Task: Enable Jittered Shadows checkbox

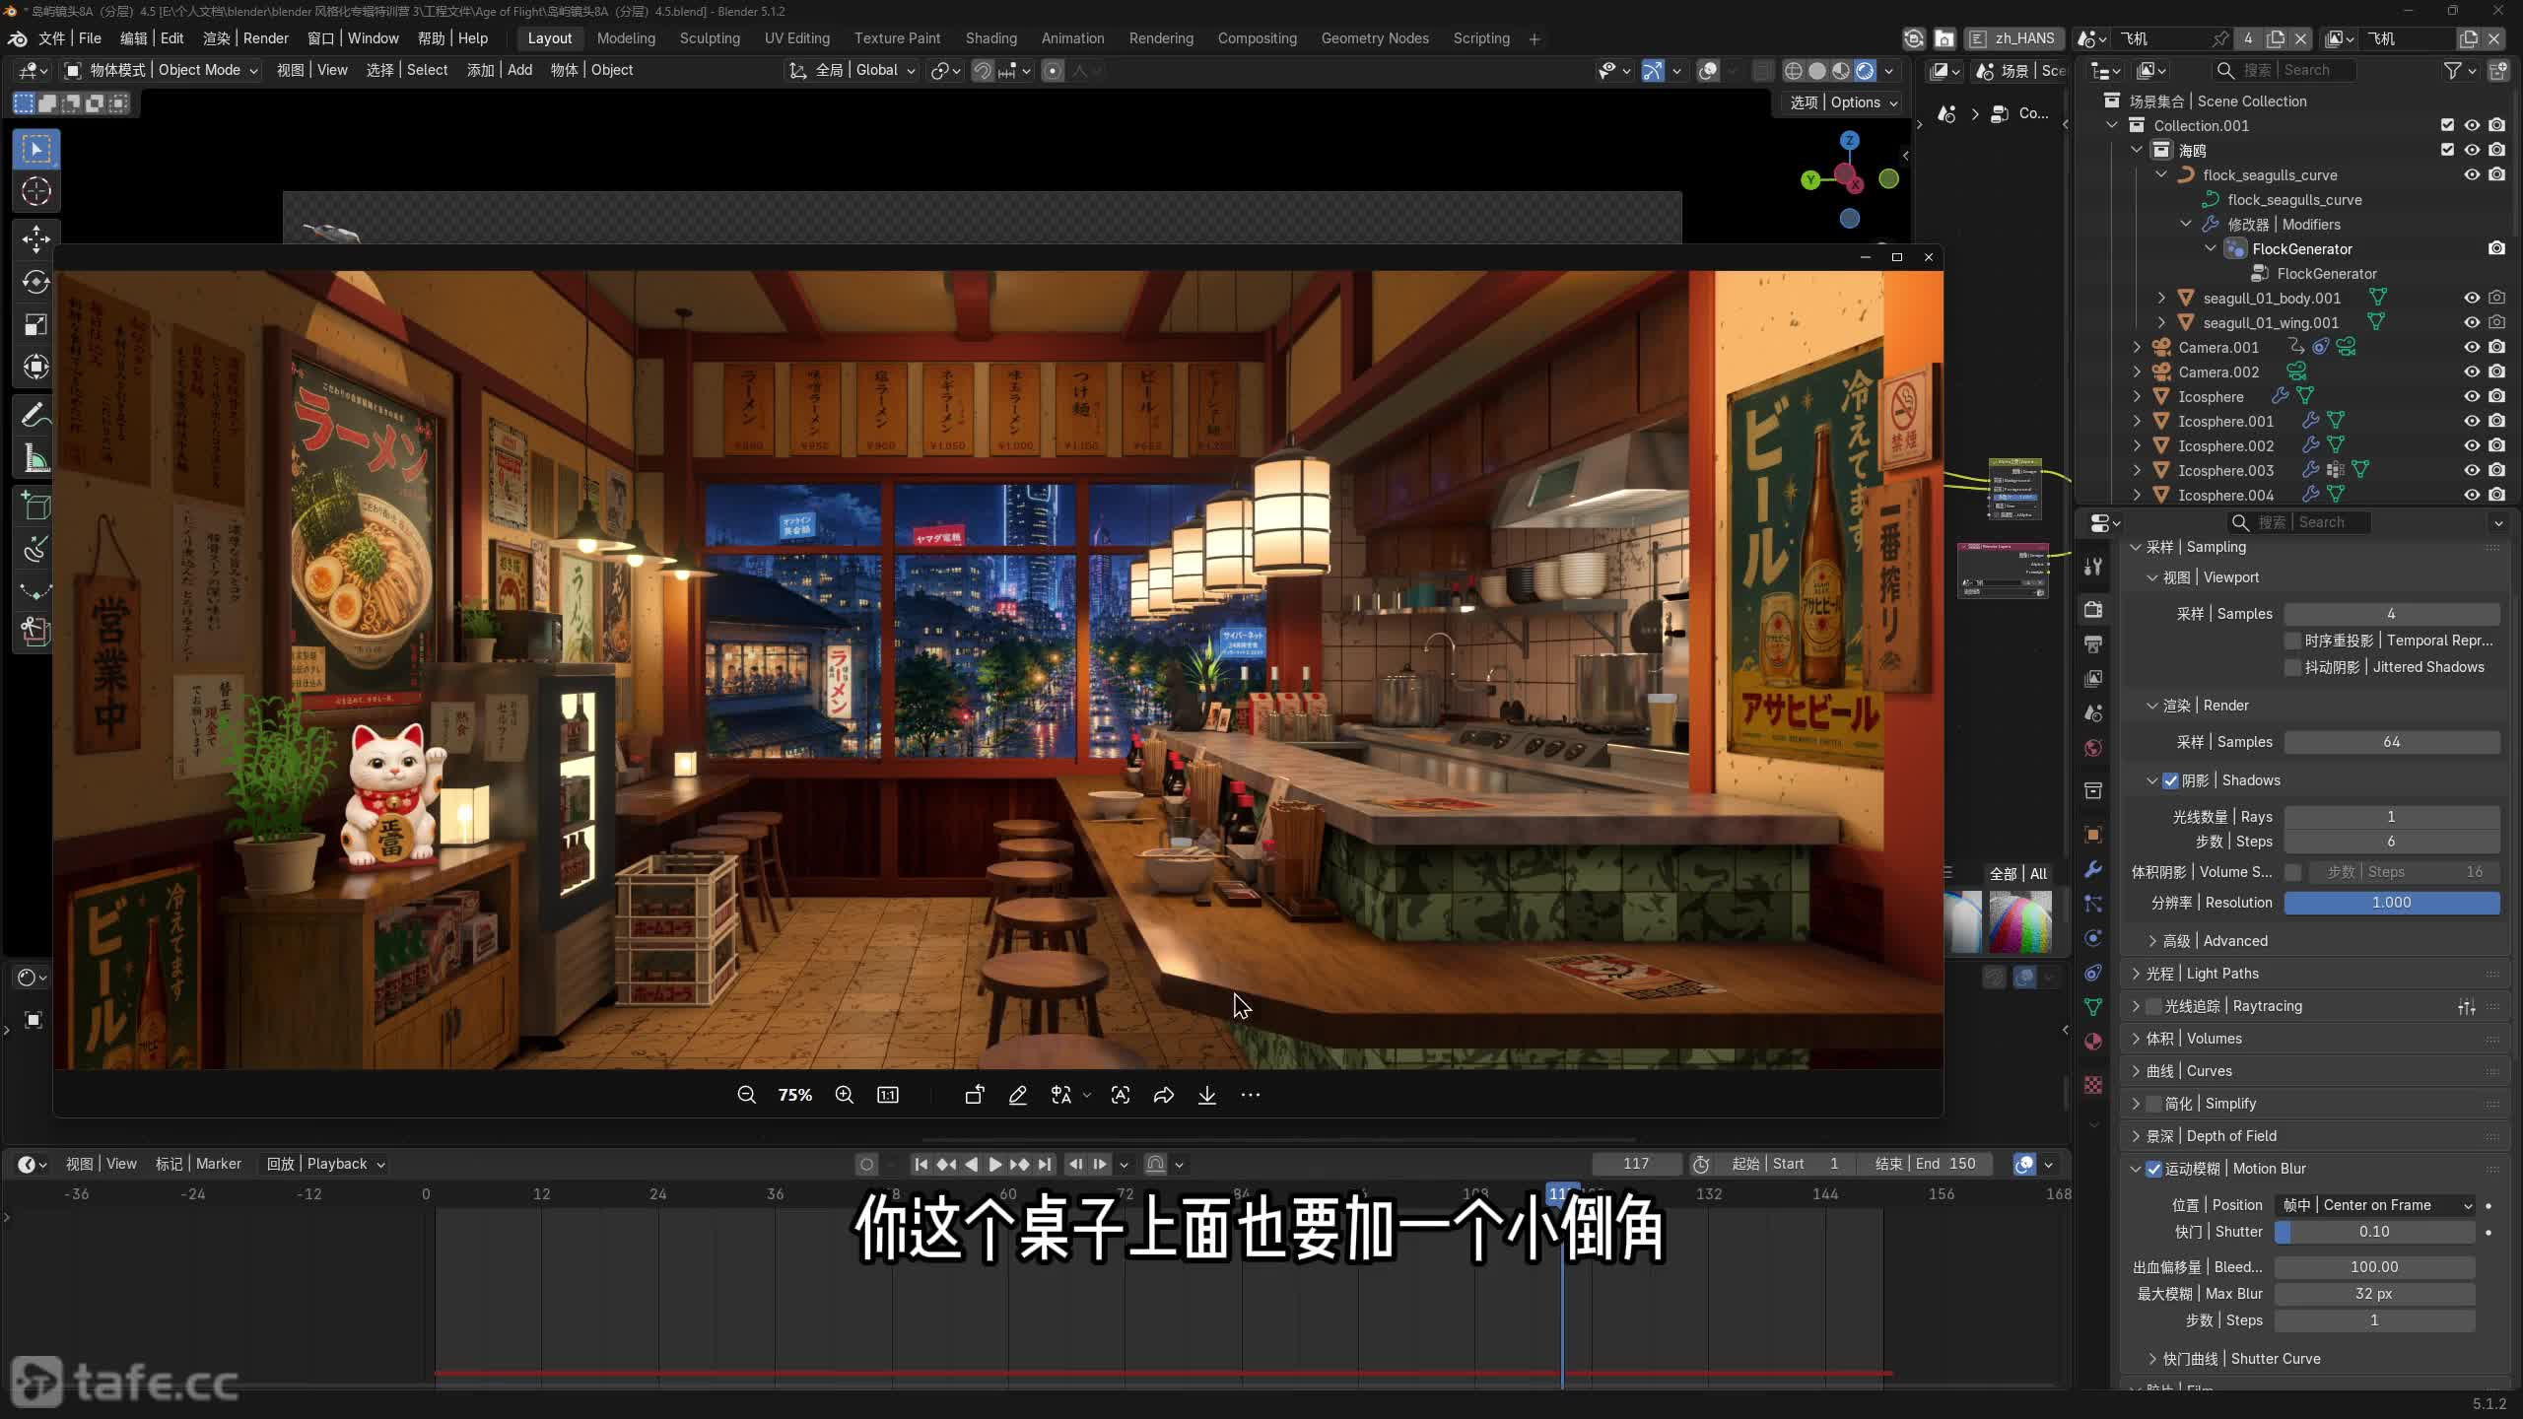Action: 2293,667
